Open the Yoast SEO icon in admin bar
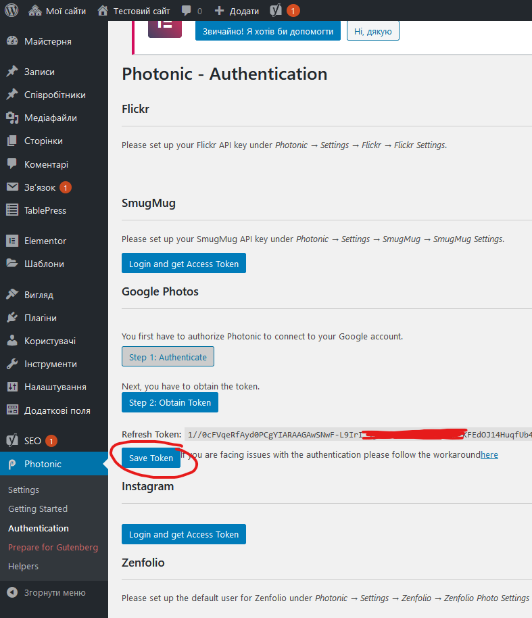Image resolution: width=532 pixels, height=618 pixels. [275, 10]
